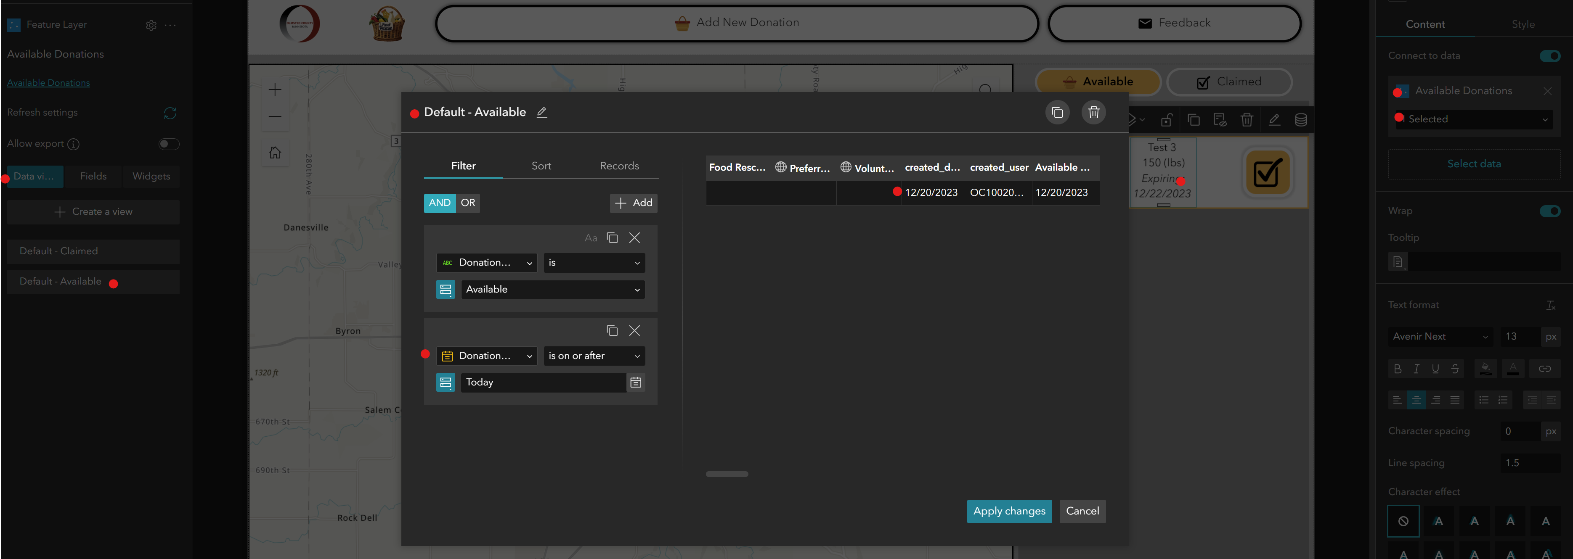Remove the Donation is Available clause
Screen dimensions: 1573x559
point(634,238)
